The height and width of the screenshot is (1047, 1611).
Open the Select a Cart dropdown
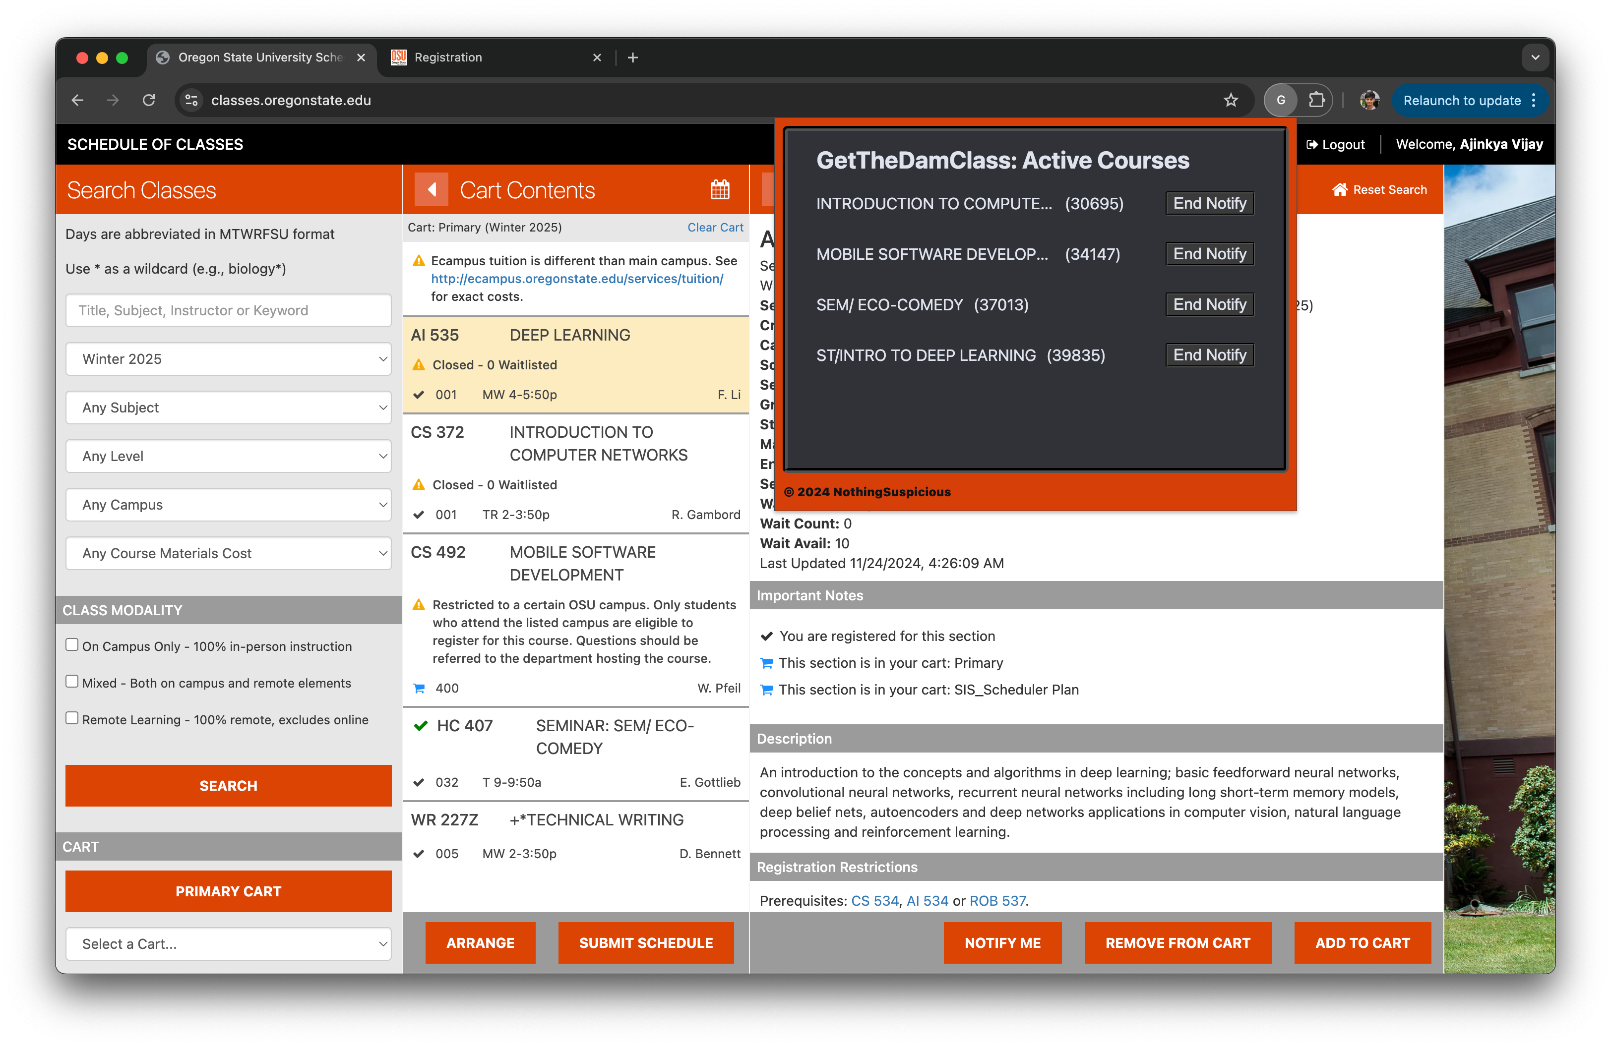click(x=228, y=943)
